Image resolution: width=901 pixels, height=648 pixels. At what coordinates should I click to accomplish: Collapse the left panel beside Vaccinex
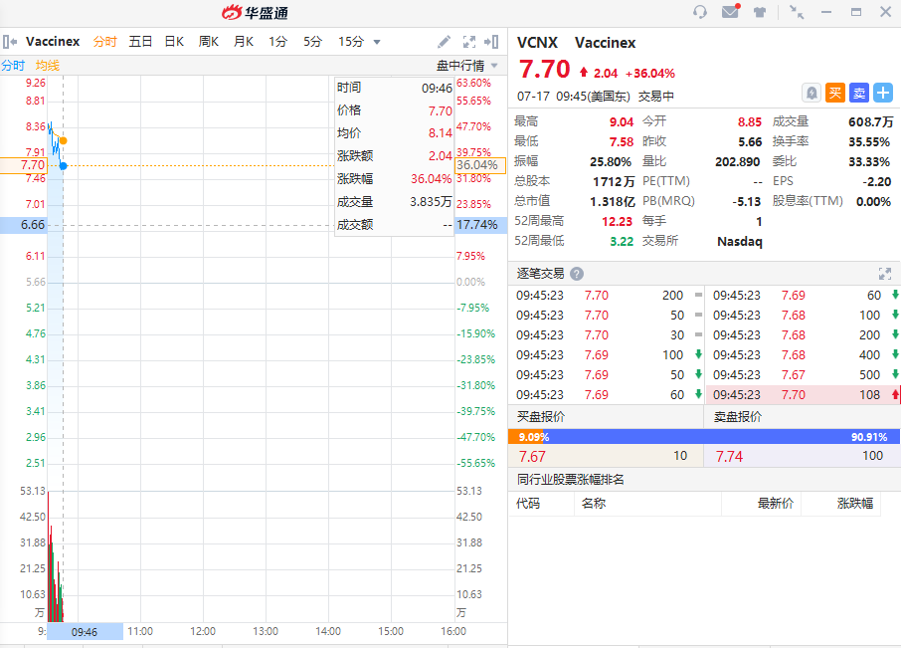point(9,42)
